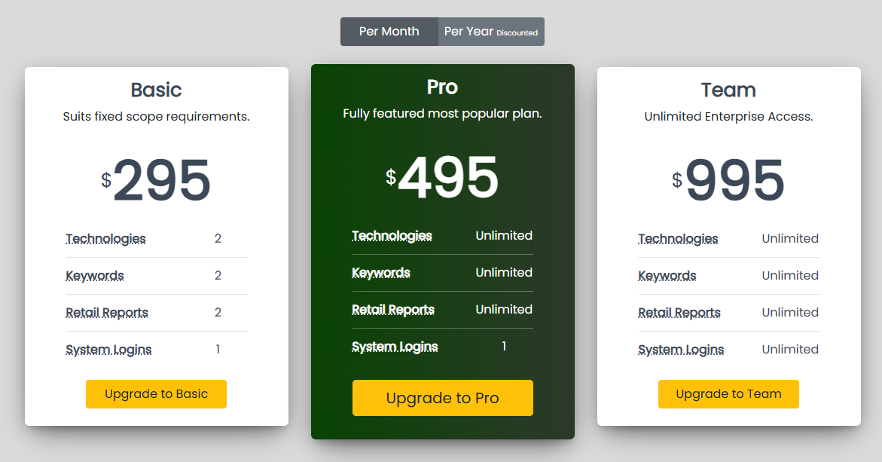
Task: Open Retail Reports tooltip in Basic plan
Action: point(107,313)
